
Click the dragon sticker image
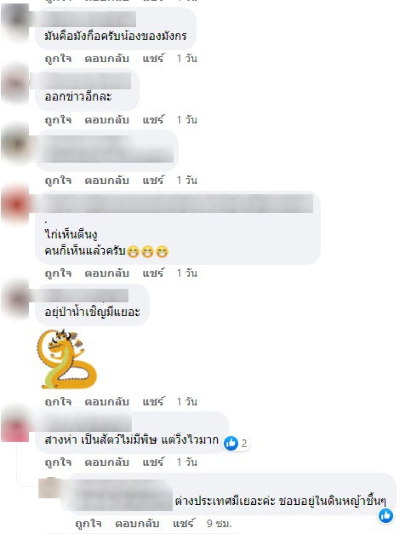coord(67,359)
